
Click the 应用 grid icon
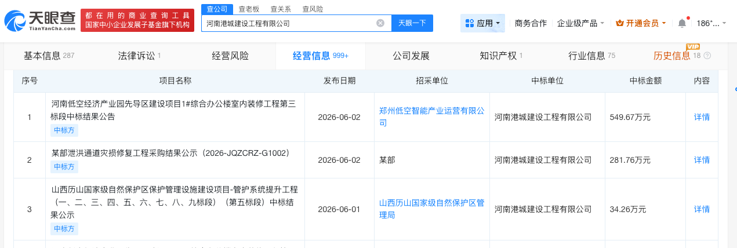pos(469,23)
